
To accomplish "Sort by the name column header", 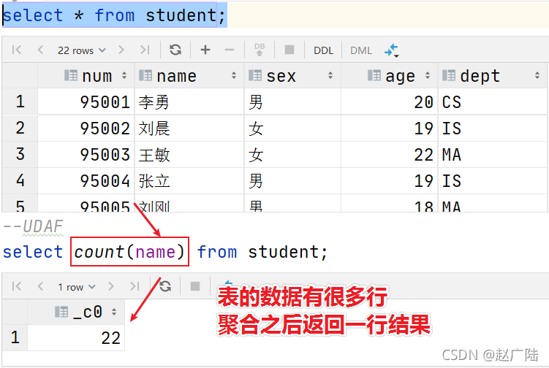I will tap(189, 75).
